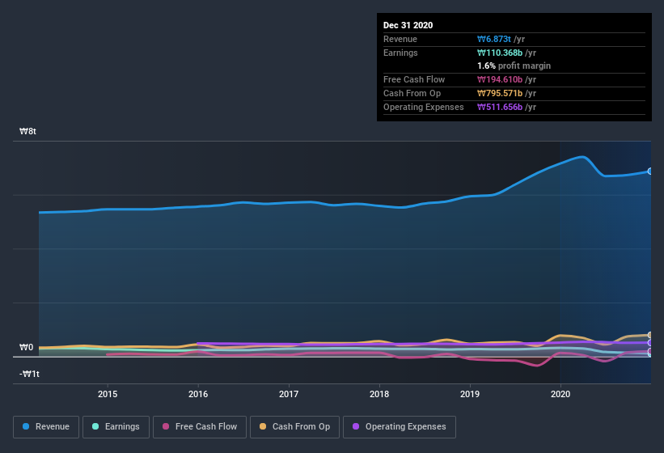Click the 1.6% profit margin text
The width and height of the screenshot is (664, 453).
pyautogui.click(x=514, y=66)
